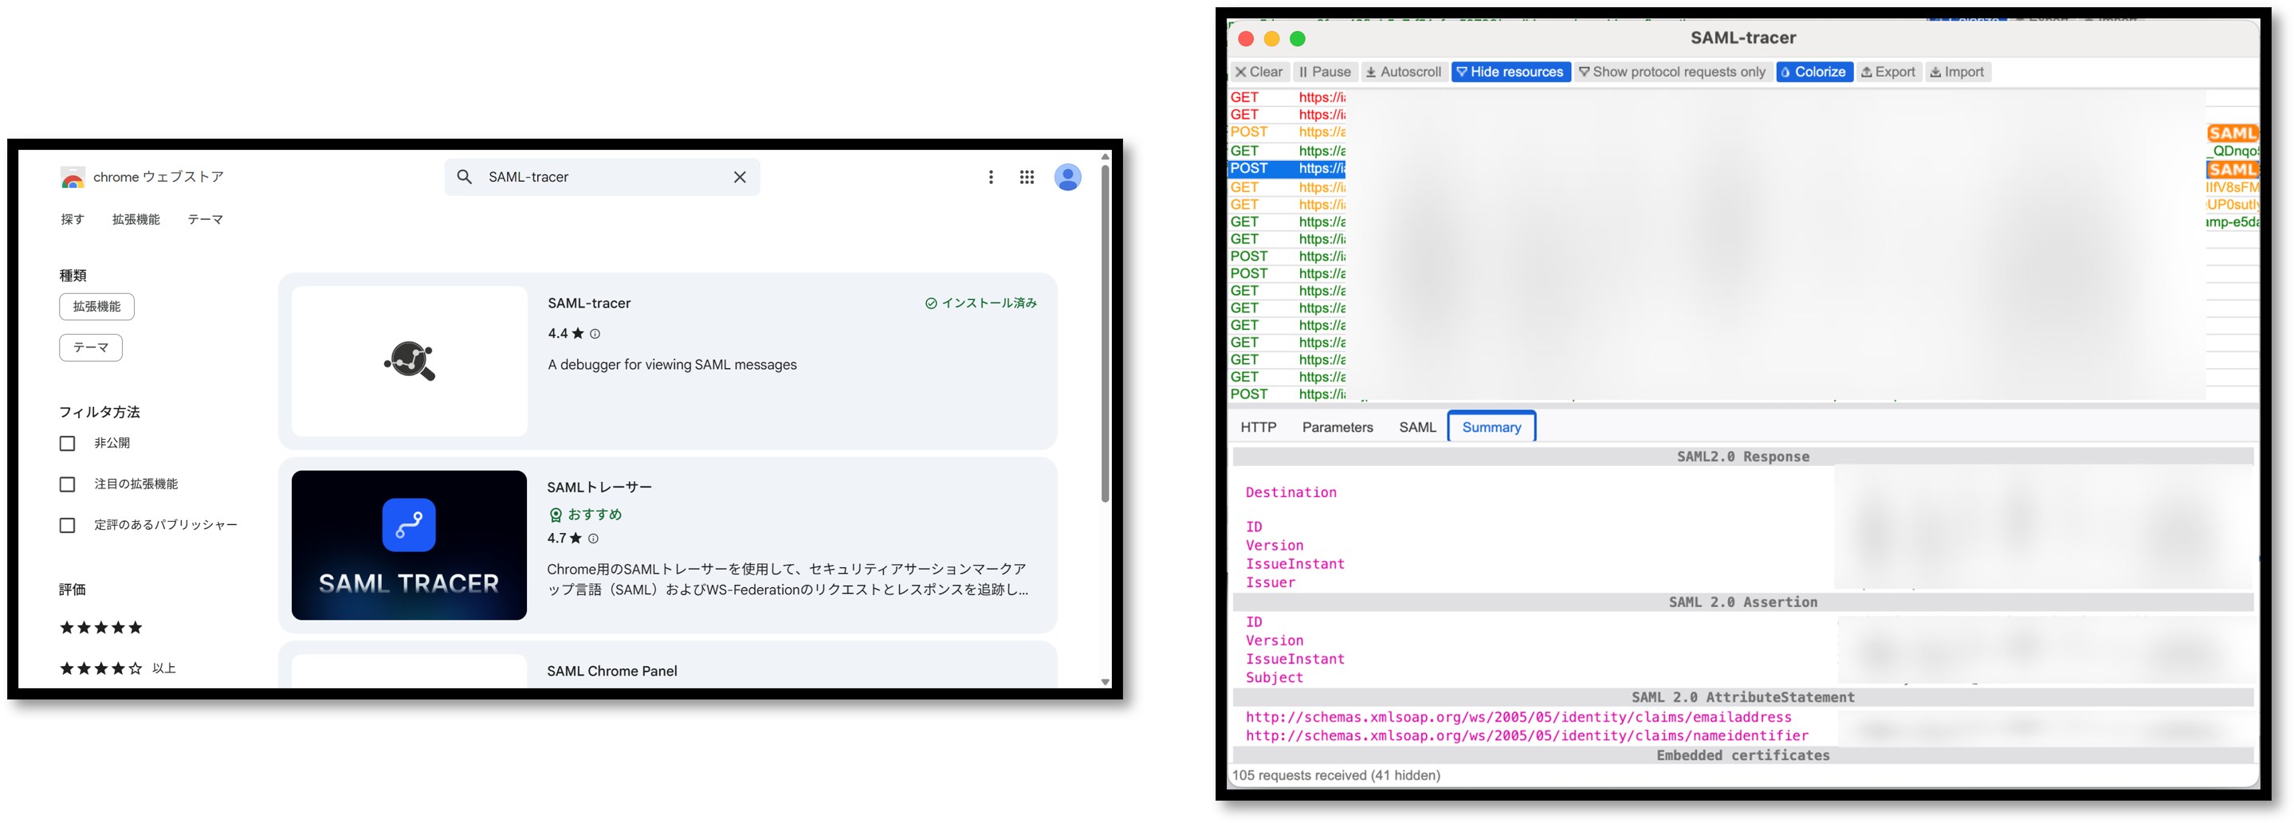Click the nameidentifier claim attribute URL
Viewport: 2294px width, 823px height.
[x=1527, y=736]
